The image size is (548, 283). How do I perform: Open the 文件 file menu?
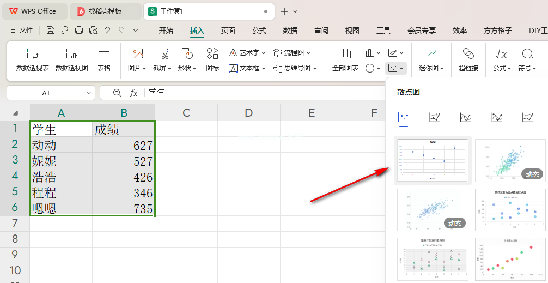click(21, 31)
